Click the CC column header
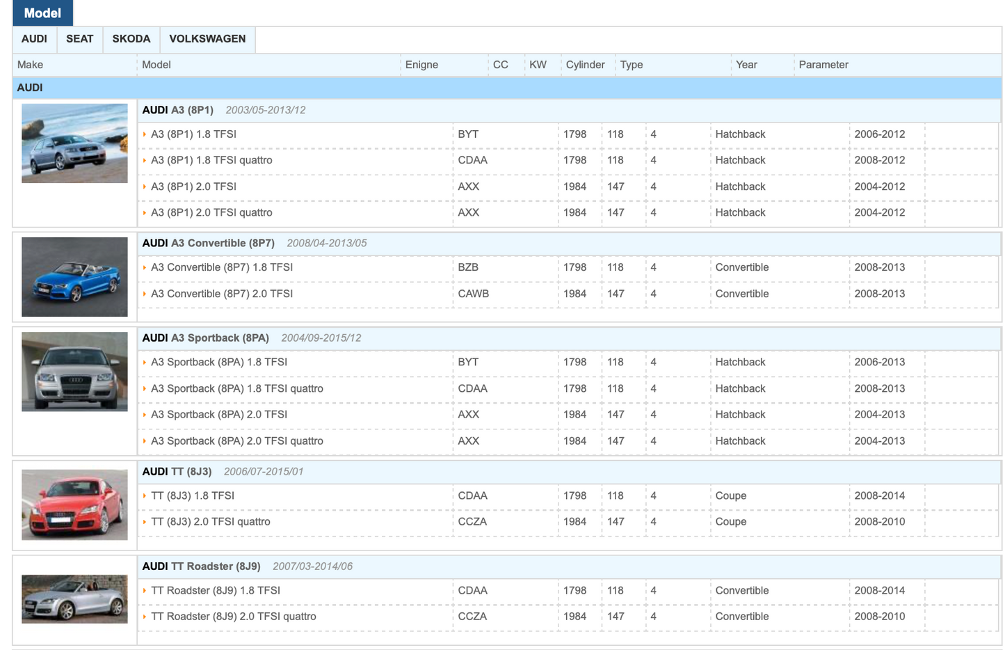This screenshot has width=1005, height=650. click(501, 65)
